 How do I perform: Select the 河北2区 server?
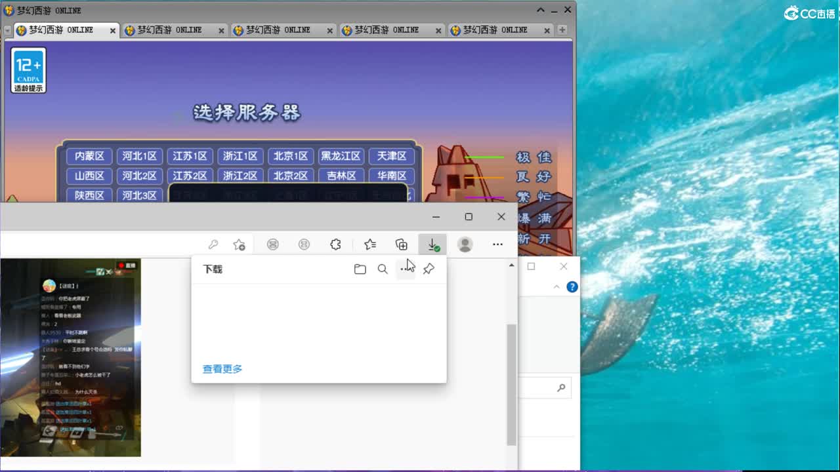point(140,176)
